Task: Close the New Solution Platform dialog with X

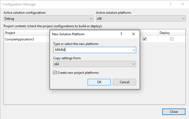Action: 133,34
